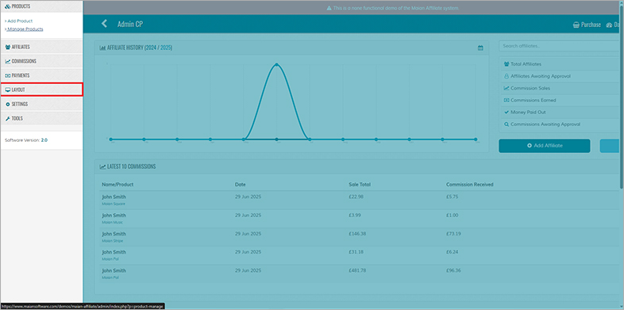Click the Name/Product column header

point(117,185)
